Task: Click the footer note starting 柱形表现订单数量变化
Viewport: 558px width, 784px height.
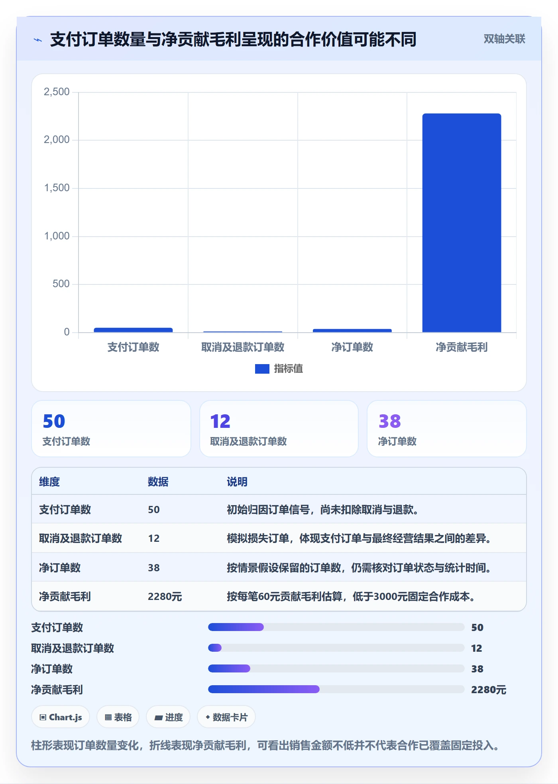Action: coord(265,746)
